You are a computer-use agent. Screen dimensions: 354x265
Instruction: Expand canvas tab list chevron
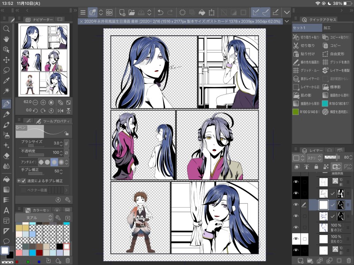pyautogui.click(x=287, y=21)
